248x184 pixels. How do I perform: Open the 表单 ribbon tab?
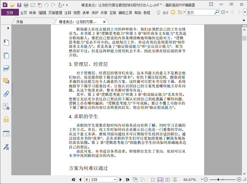point(86,13)
